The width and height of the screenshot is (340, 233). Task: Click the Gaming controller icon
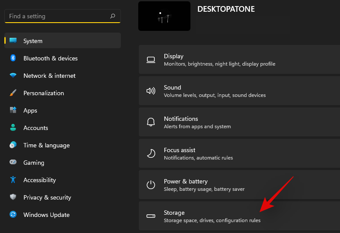tap(13, 163)
